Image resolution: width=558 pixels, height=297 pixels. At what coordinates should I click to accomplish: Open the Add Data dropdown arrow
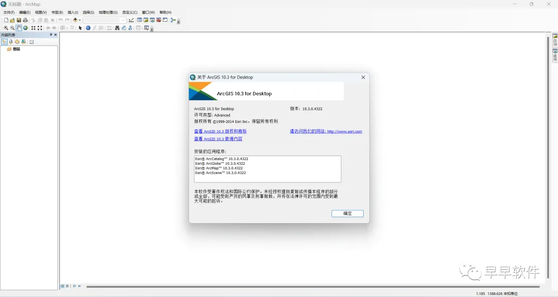[80, 20]
